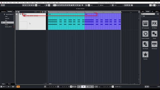Select the Line tool
Image resolution: width=160 pixels, height=90 pixels.
pos(75,5)
